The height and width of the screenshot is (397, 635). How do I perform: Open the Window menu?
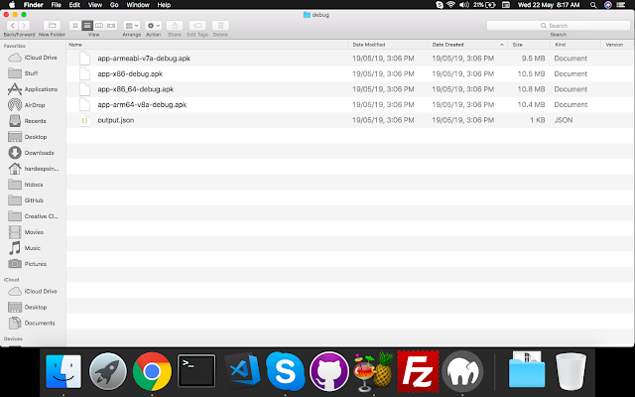138,5
